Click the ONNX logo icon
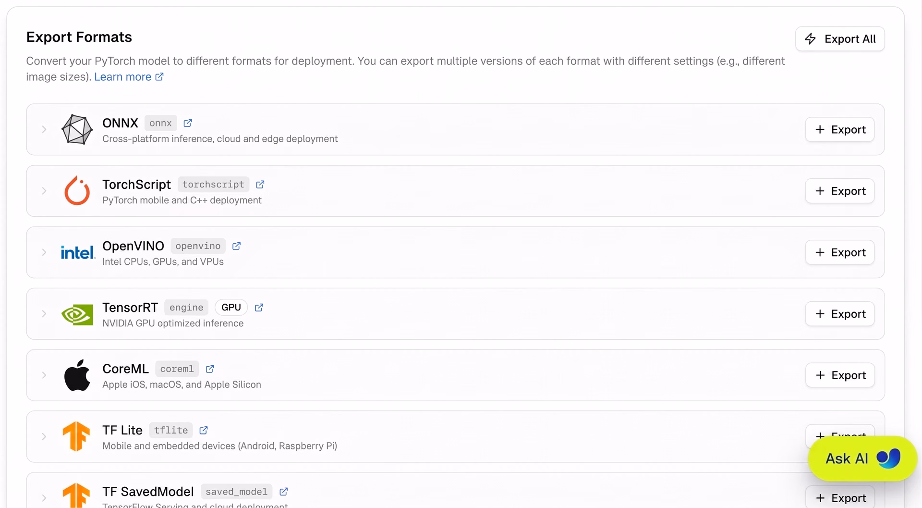The image size is (922, 508). pos(77,129)
